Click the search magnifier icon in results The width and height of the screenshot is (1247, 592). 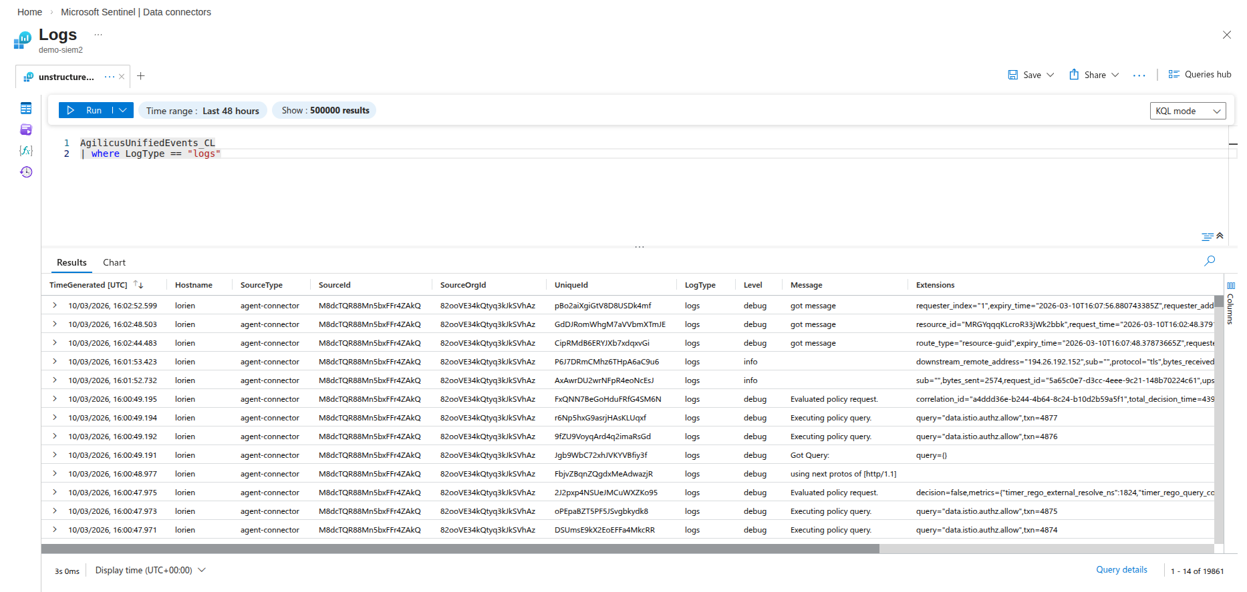pos(1209,261)
